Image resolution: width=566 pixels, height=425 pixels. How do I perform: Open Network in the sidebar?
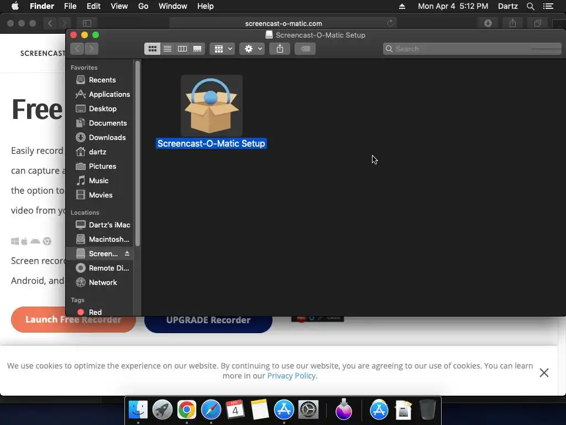coord(99,283)
